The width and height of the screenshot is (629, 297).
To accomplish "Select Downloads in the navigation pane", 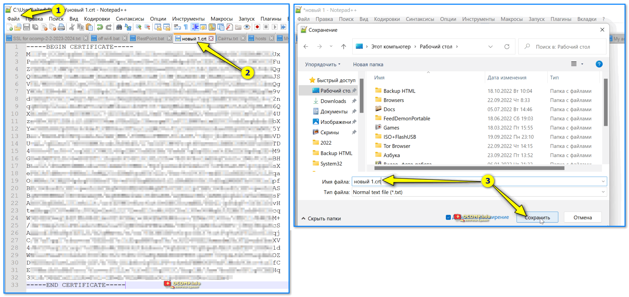I will coord(333,101).
